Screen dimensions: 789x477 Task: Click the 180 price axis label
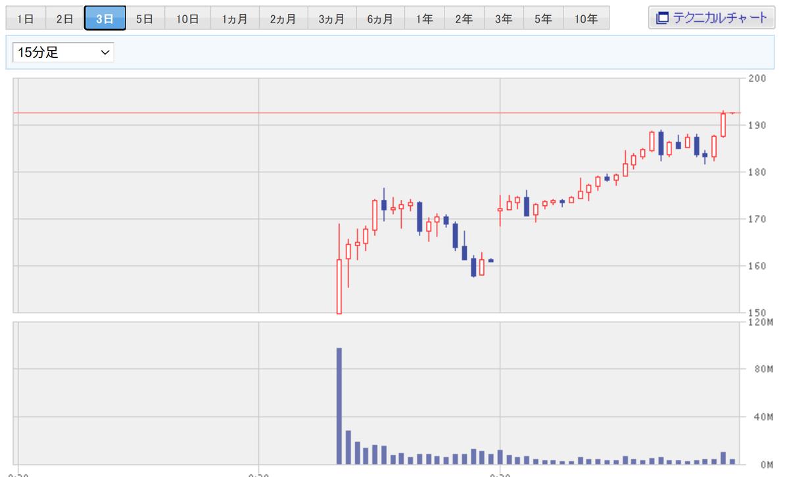tap(759, 172)
